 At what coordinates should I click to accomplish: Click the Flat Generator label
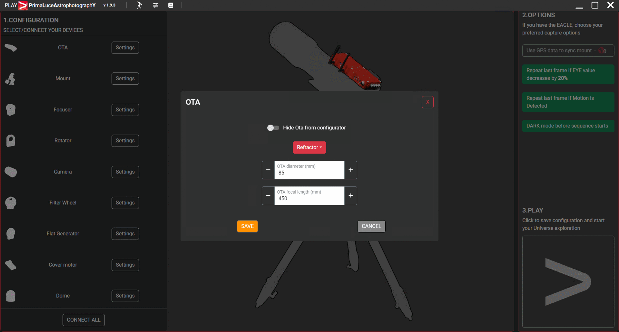coord(63,234)
